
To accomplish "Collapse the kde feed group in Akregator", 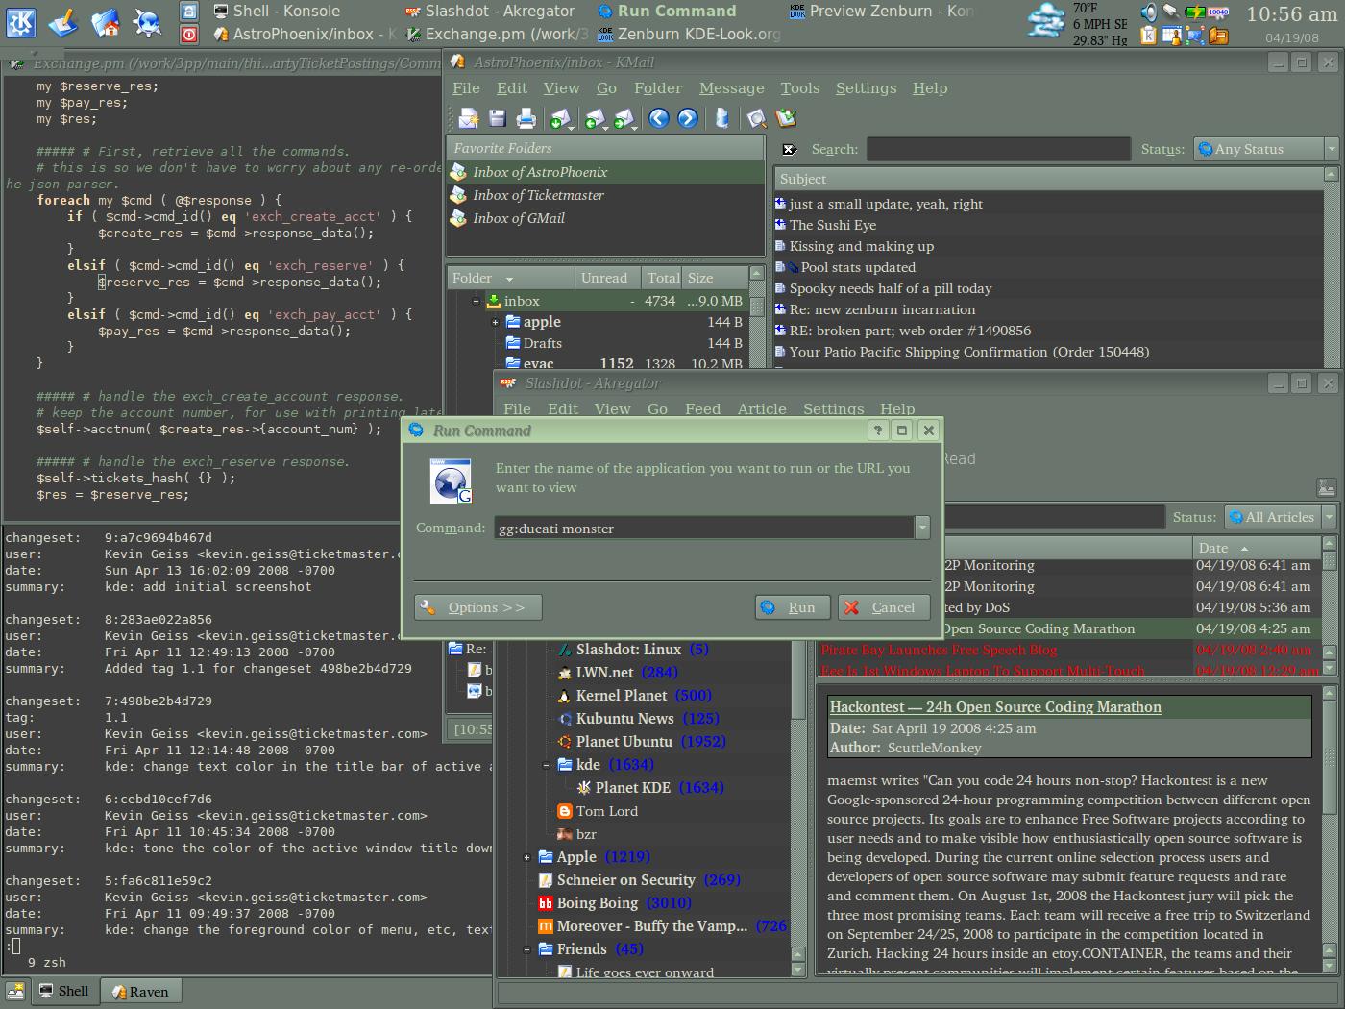I will coord(546,765).
